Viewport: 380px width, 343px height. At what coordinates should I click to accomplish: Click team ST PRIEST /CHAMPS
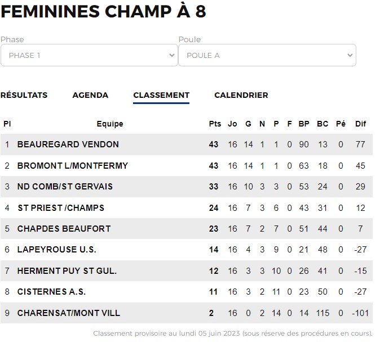[61, 208]
